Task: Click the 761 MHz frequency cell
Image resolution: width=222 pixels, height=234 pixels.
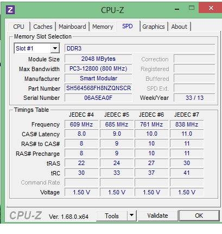Action: click(x=151, y=124)
